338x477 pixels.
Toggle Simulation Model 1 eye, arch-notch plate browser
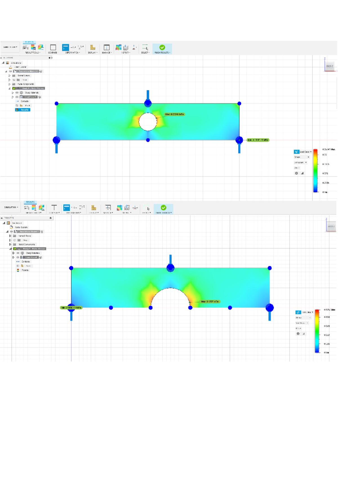[x=11, y=232]
